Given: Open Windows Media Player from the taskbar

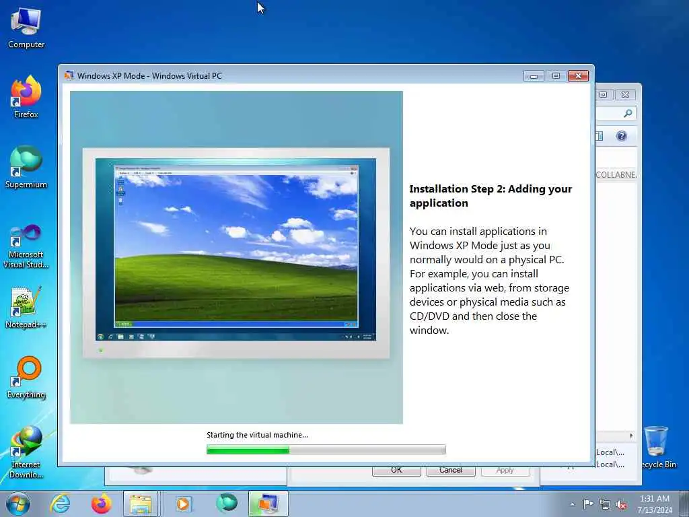Looking at the screenshot, I should [182, 504].
